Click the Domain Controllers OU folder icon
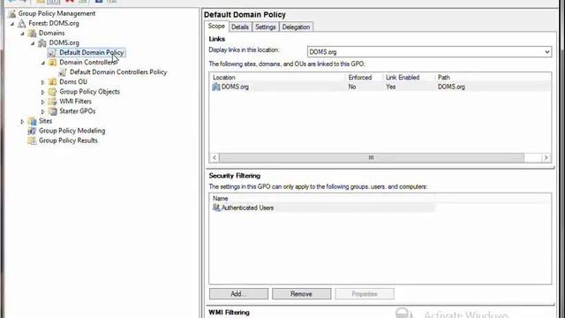Screen dimensions: 565x318 pos(53,63)
